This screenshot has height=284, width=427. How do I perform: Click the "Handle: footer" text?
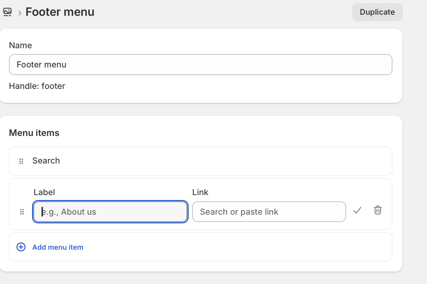click(37, 86)
